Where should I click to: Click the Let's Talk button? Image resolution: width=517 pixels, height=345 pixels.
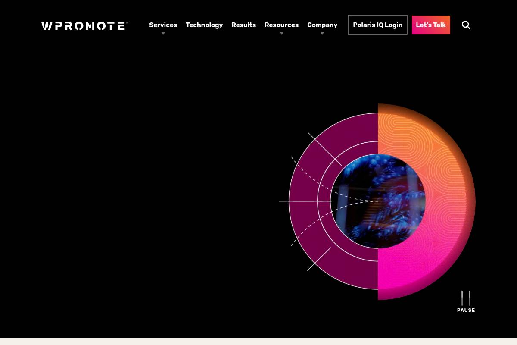click(x=431, y=25)
